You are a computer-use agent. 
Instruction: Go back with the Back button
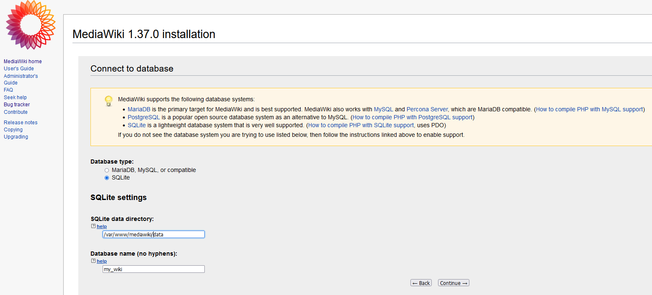[421, 283]
